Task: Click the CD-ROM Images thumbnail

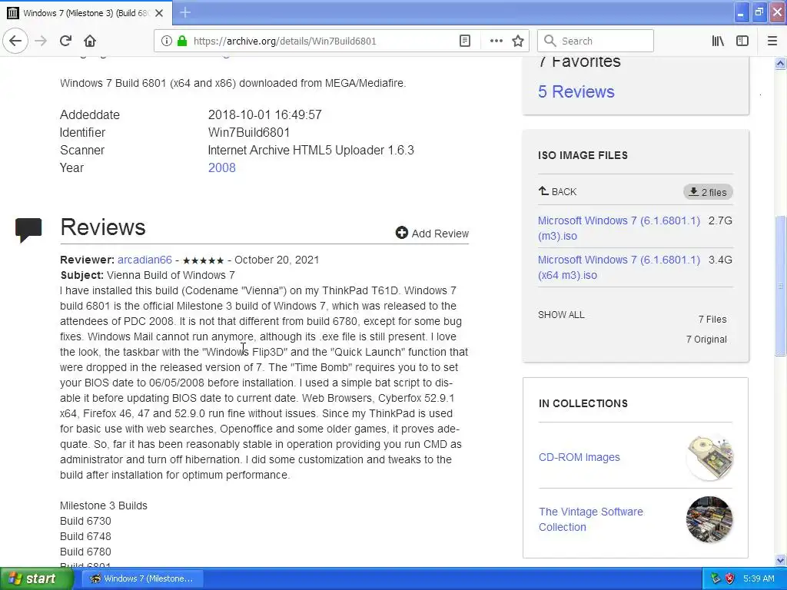Action: pos(709,457)
